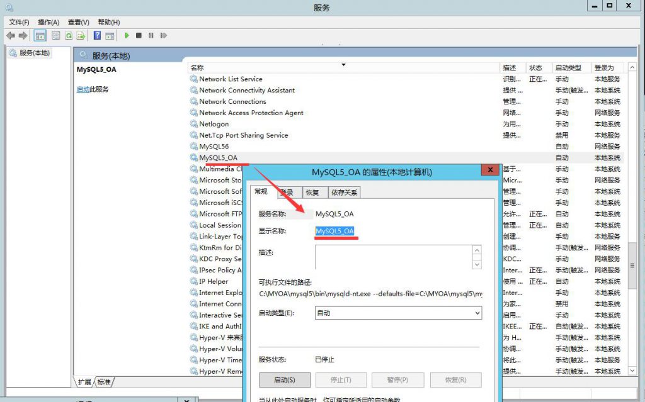Click the gear icon beside Network List Service
Image resolution: width=645 pixels, height=402 pixels.
pos(194,79)
